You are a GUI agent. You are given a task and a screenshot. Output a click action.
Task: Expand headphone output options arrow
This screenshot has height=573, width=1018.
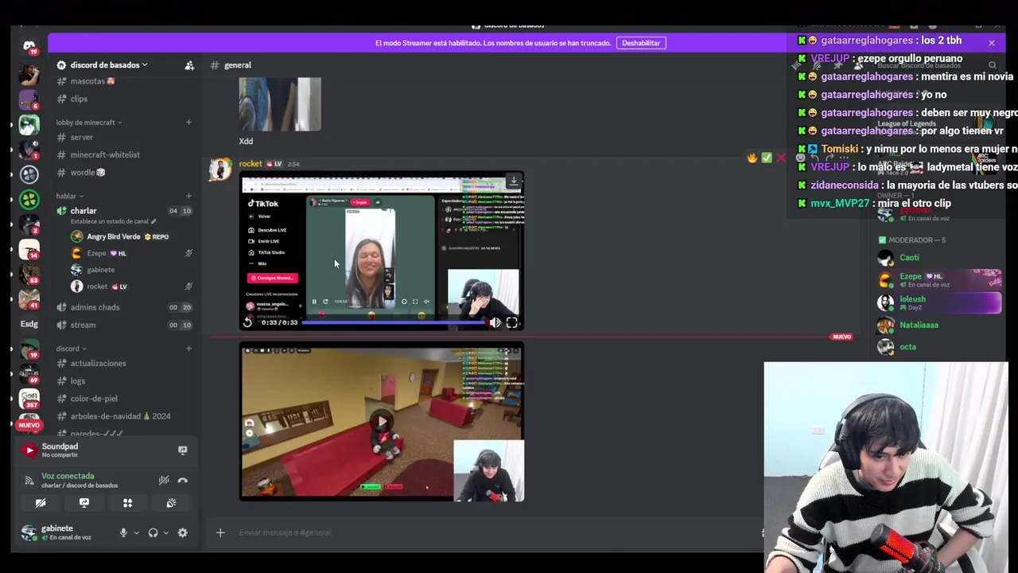click(165, 533)
